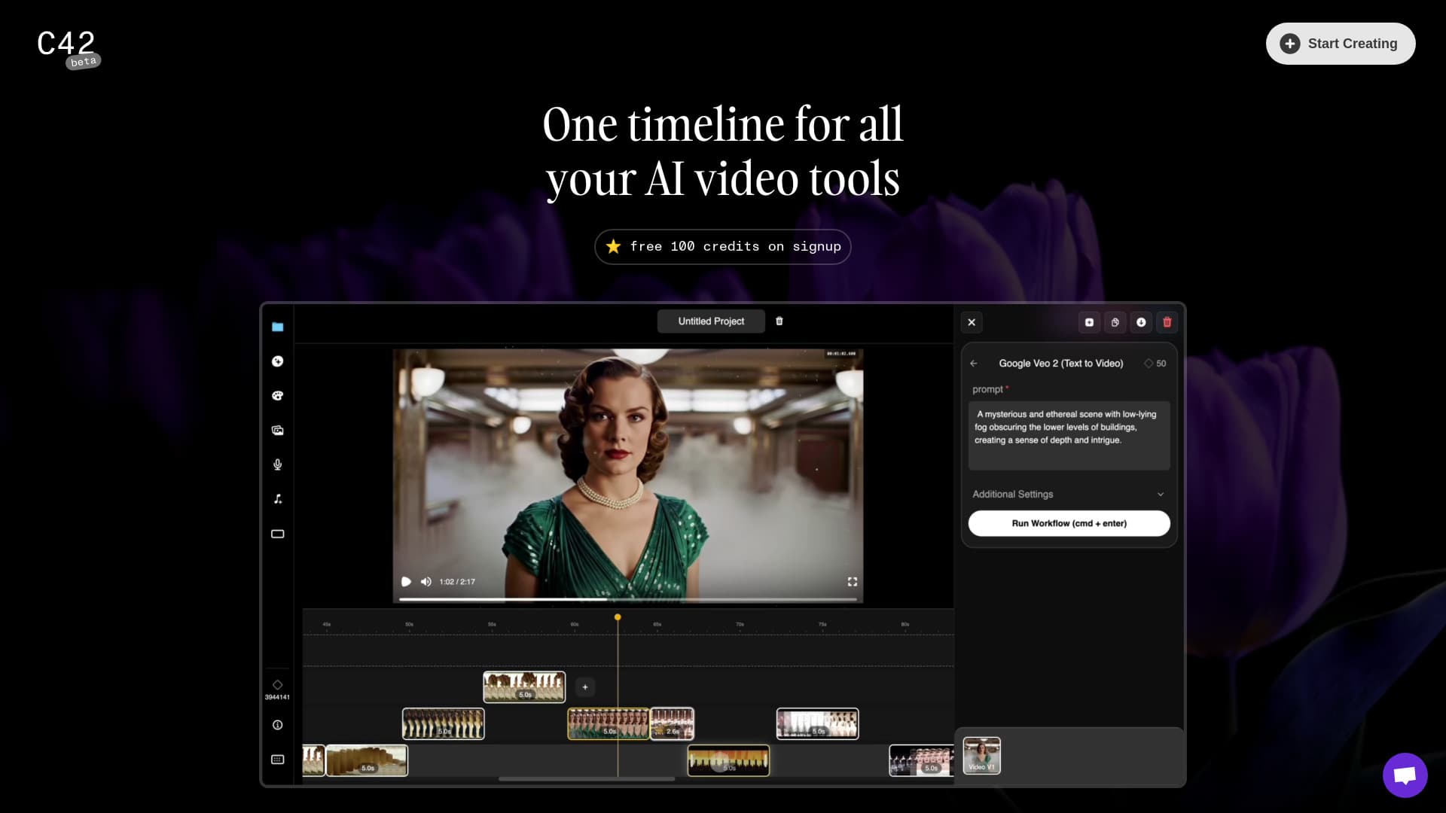1446x813 pixels.
Task: Click the plus button beside timeline clip
Action: tap(584, 687)
